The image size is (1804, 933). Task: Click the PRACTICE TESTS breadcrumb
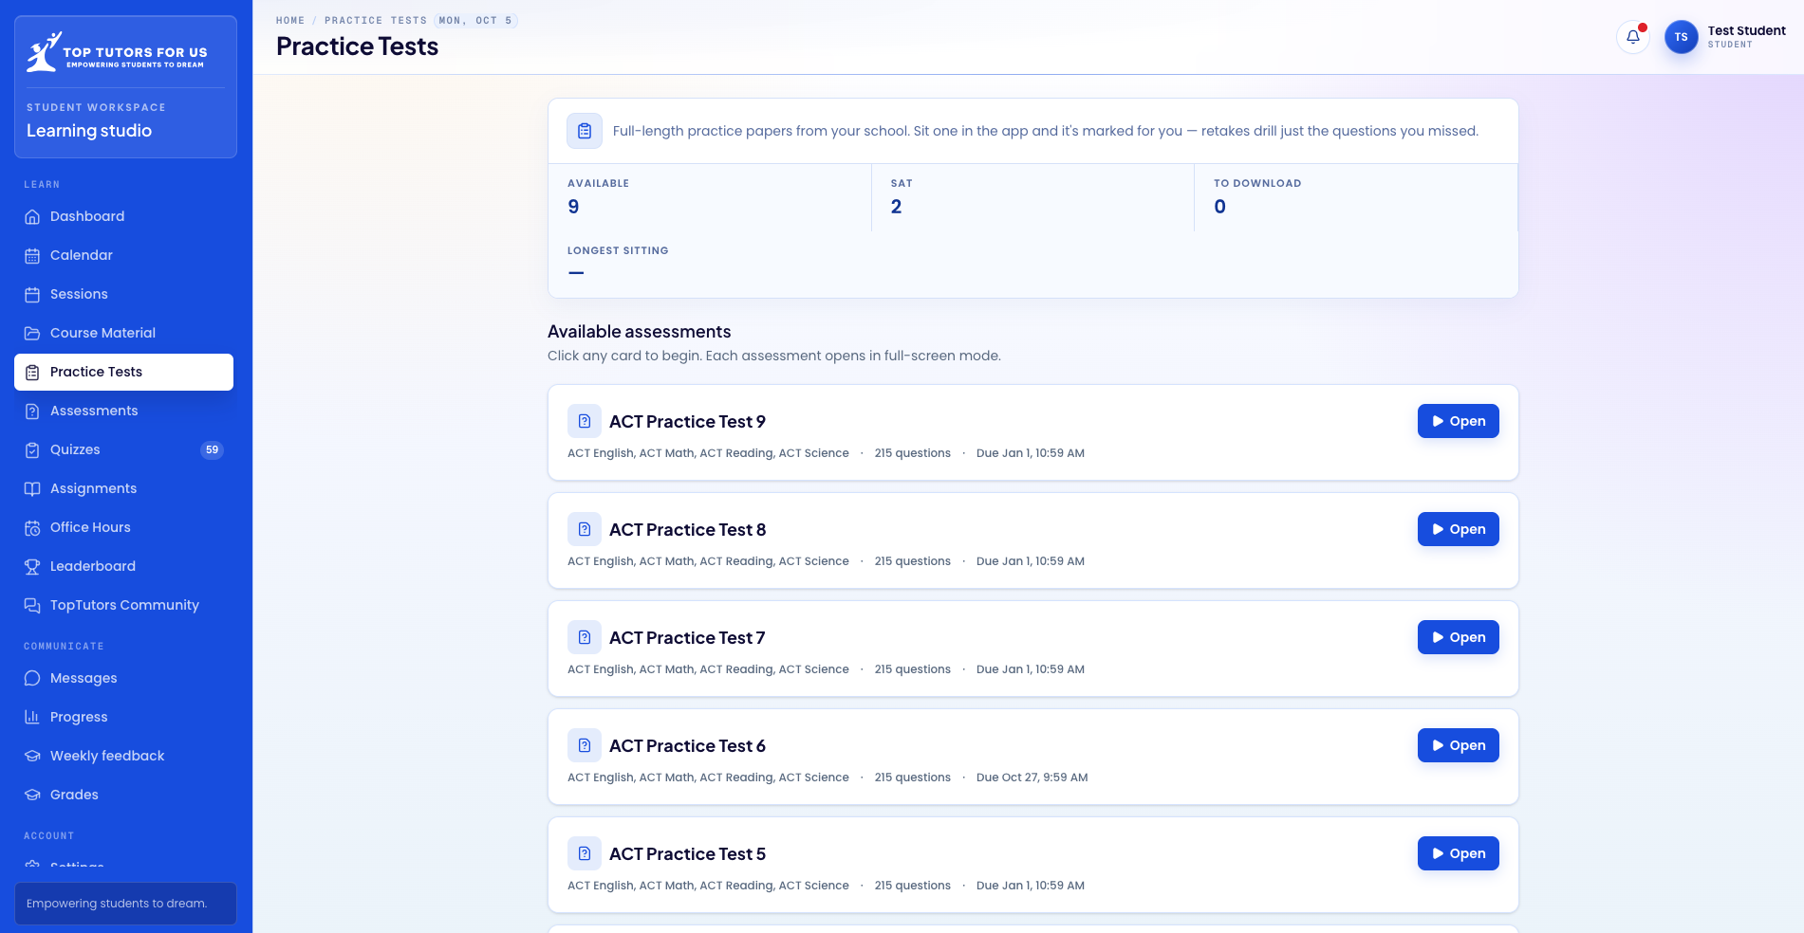[376, 21]
